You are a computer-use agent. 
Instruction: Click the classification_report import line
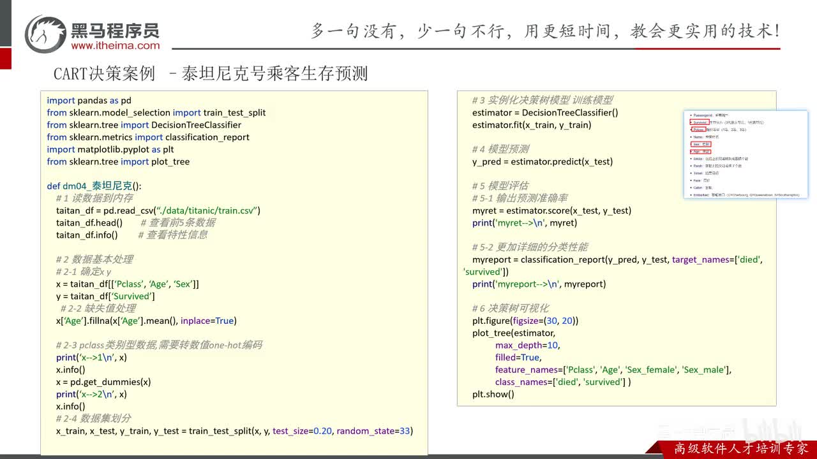coord(148,137)
